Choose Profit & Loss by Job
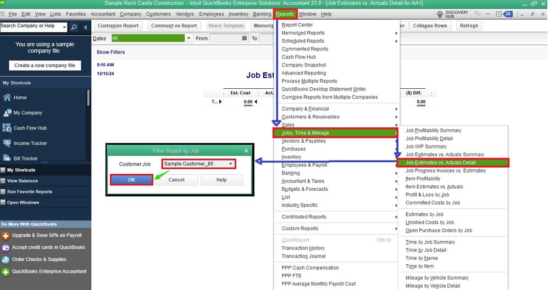This screenshot has height=290, width=549. (427, 195)
